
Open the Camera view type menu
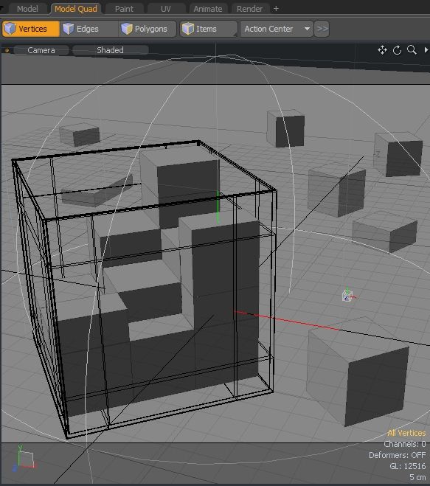41,50
